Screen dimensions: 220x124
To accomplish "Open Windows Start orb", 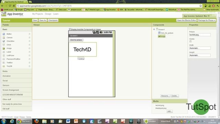I will tap(4, 121).
